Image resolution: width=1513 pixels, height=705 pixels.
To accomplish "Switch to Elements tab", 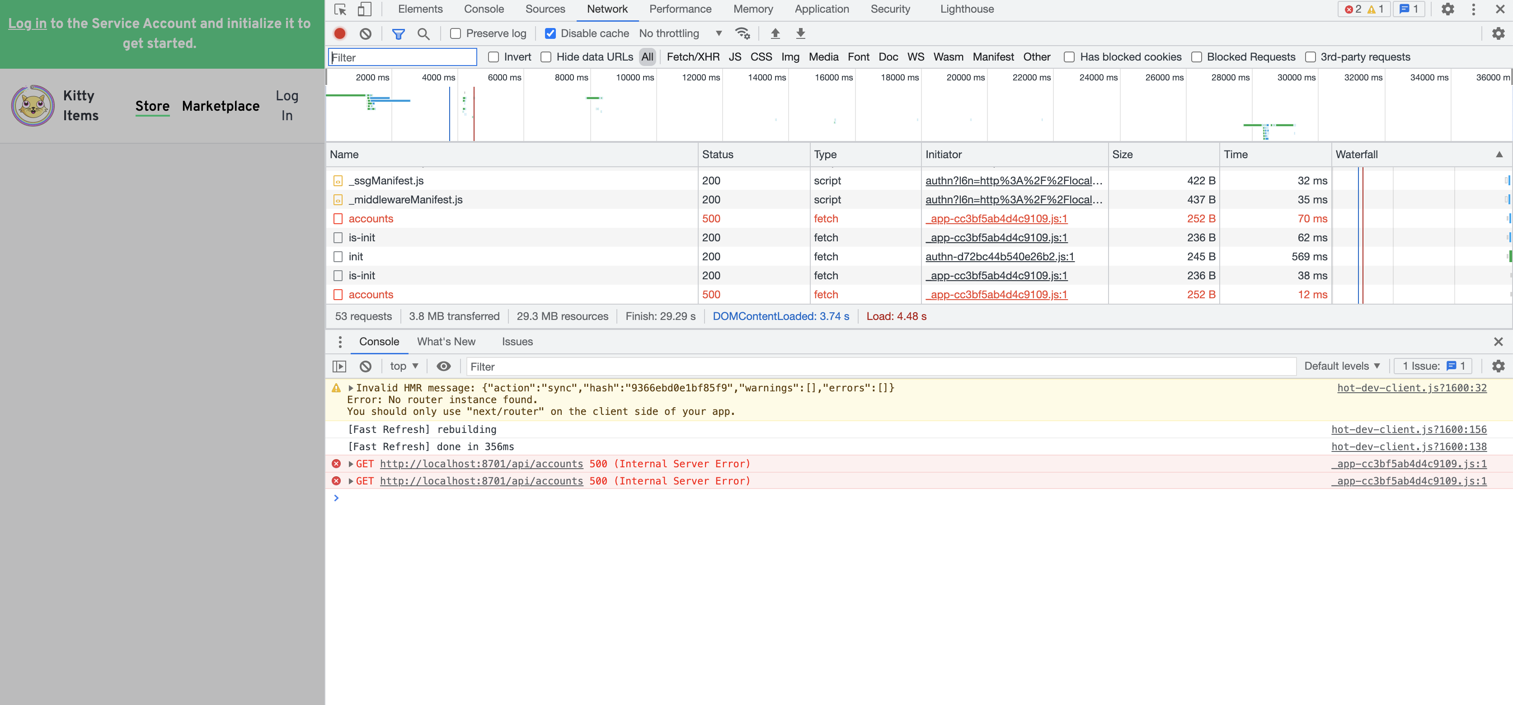I will pyautogui.click(x=420, y=9).
